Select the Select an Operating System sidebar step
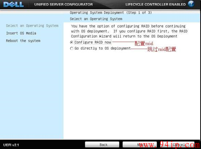 tap(32, 26)
